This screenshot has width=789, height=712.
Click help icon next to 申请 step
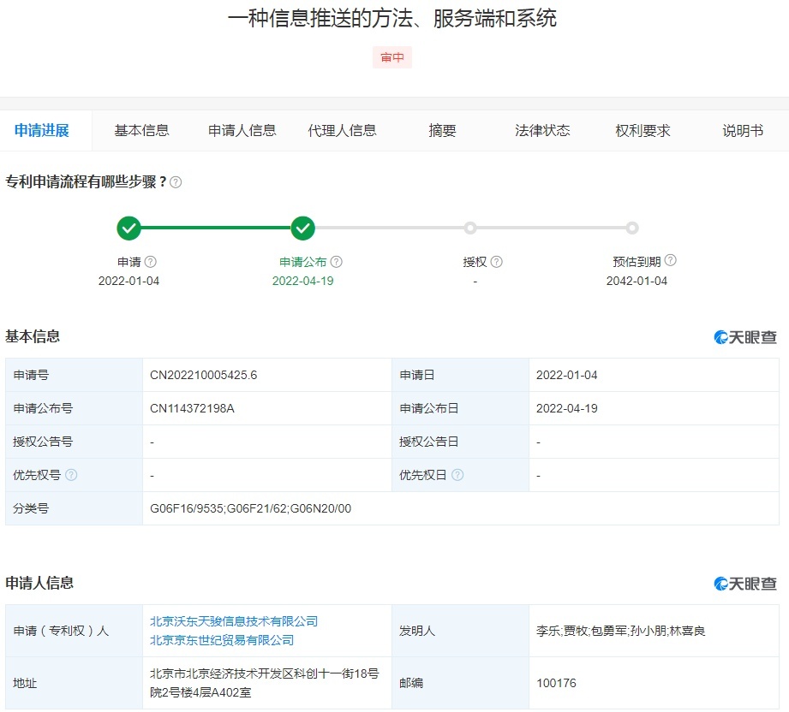click(151, 262)
